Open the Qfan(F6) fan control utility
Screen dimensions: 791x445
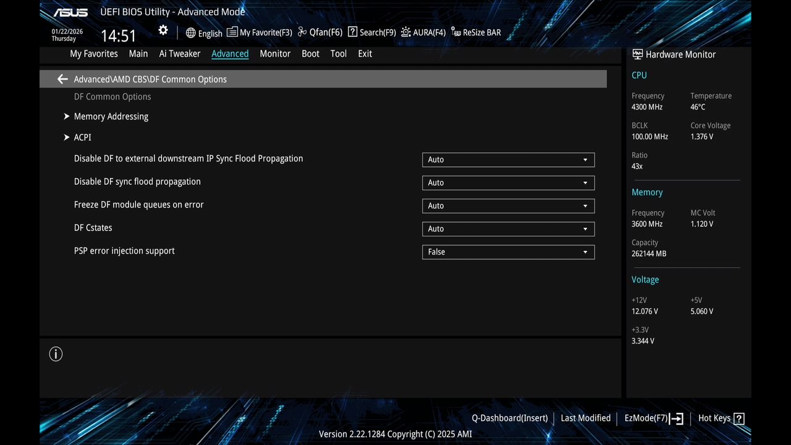(x=319, y=32)
